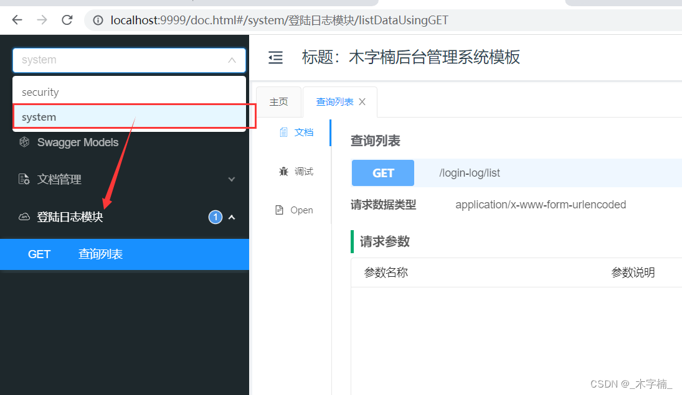
Task: Click the Swagger Models cube icon
Action: point(24,142)
